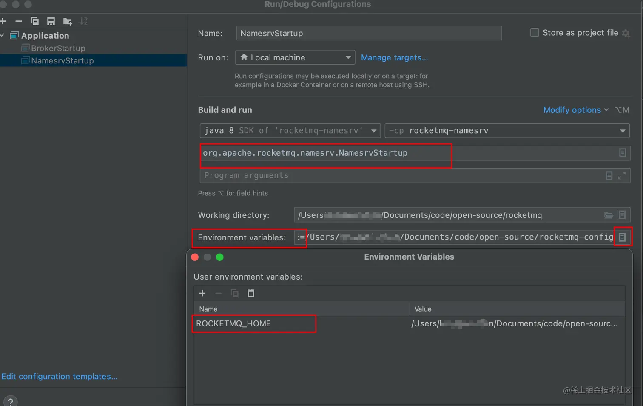Select the BrokerStartup configuration
The width and height of the screenshot is (643, 406).
[x=58, y=48]
